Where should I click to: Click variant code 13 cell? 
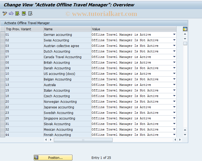click(x=24, y=85)
